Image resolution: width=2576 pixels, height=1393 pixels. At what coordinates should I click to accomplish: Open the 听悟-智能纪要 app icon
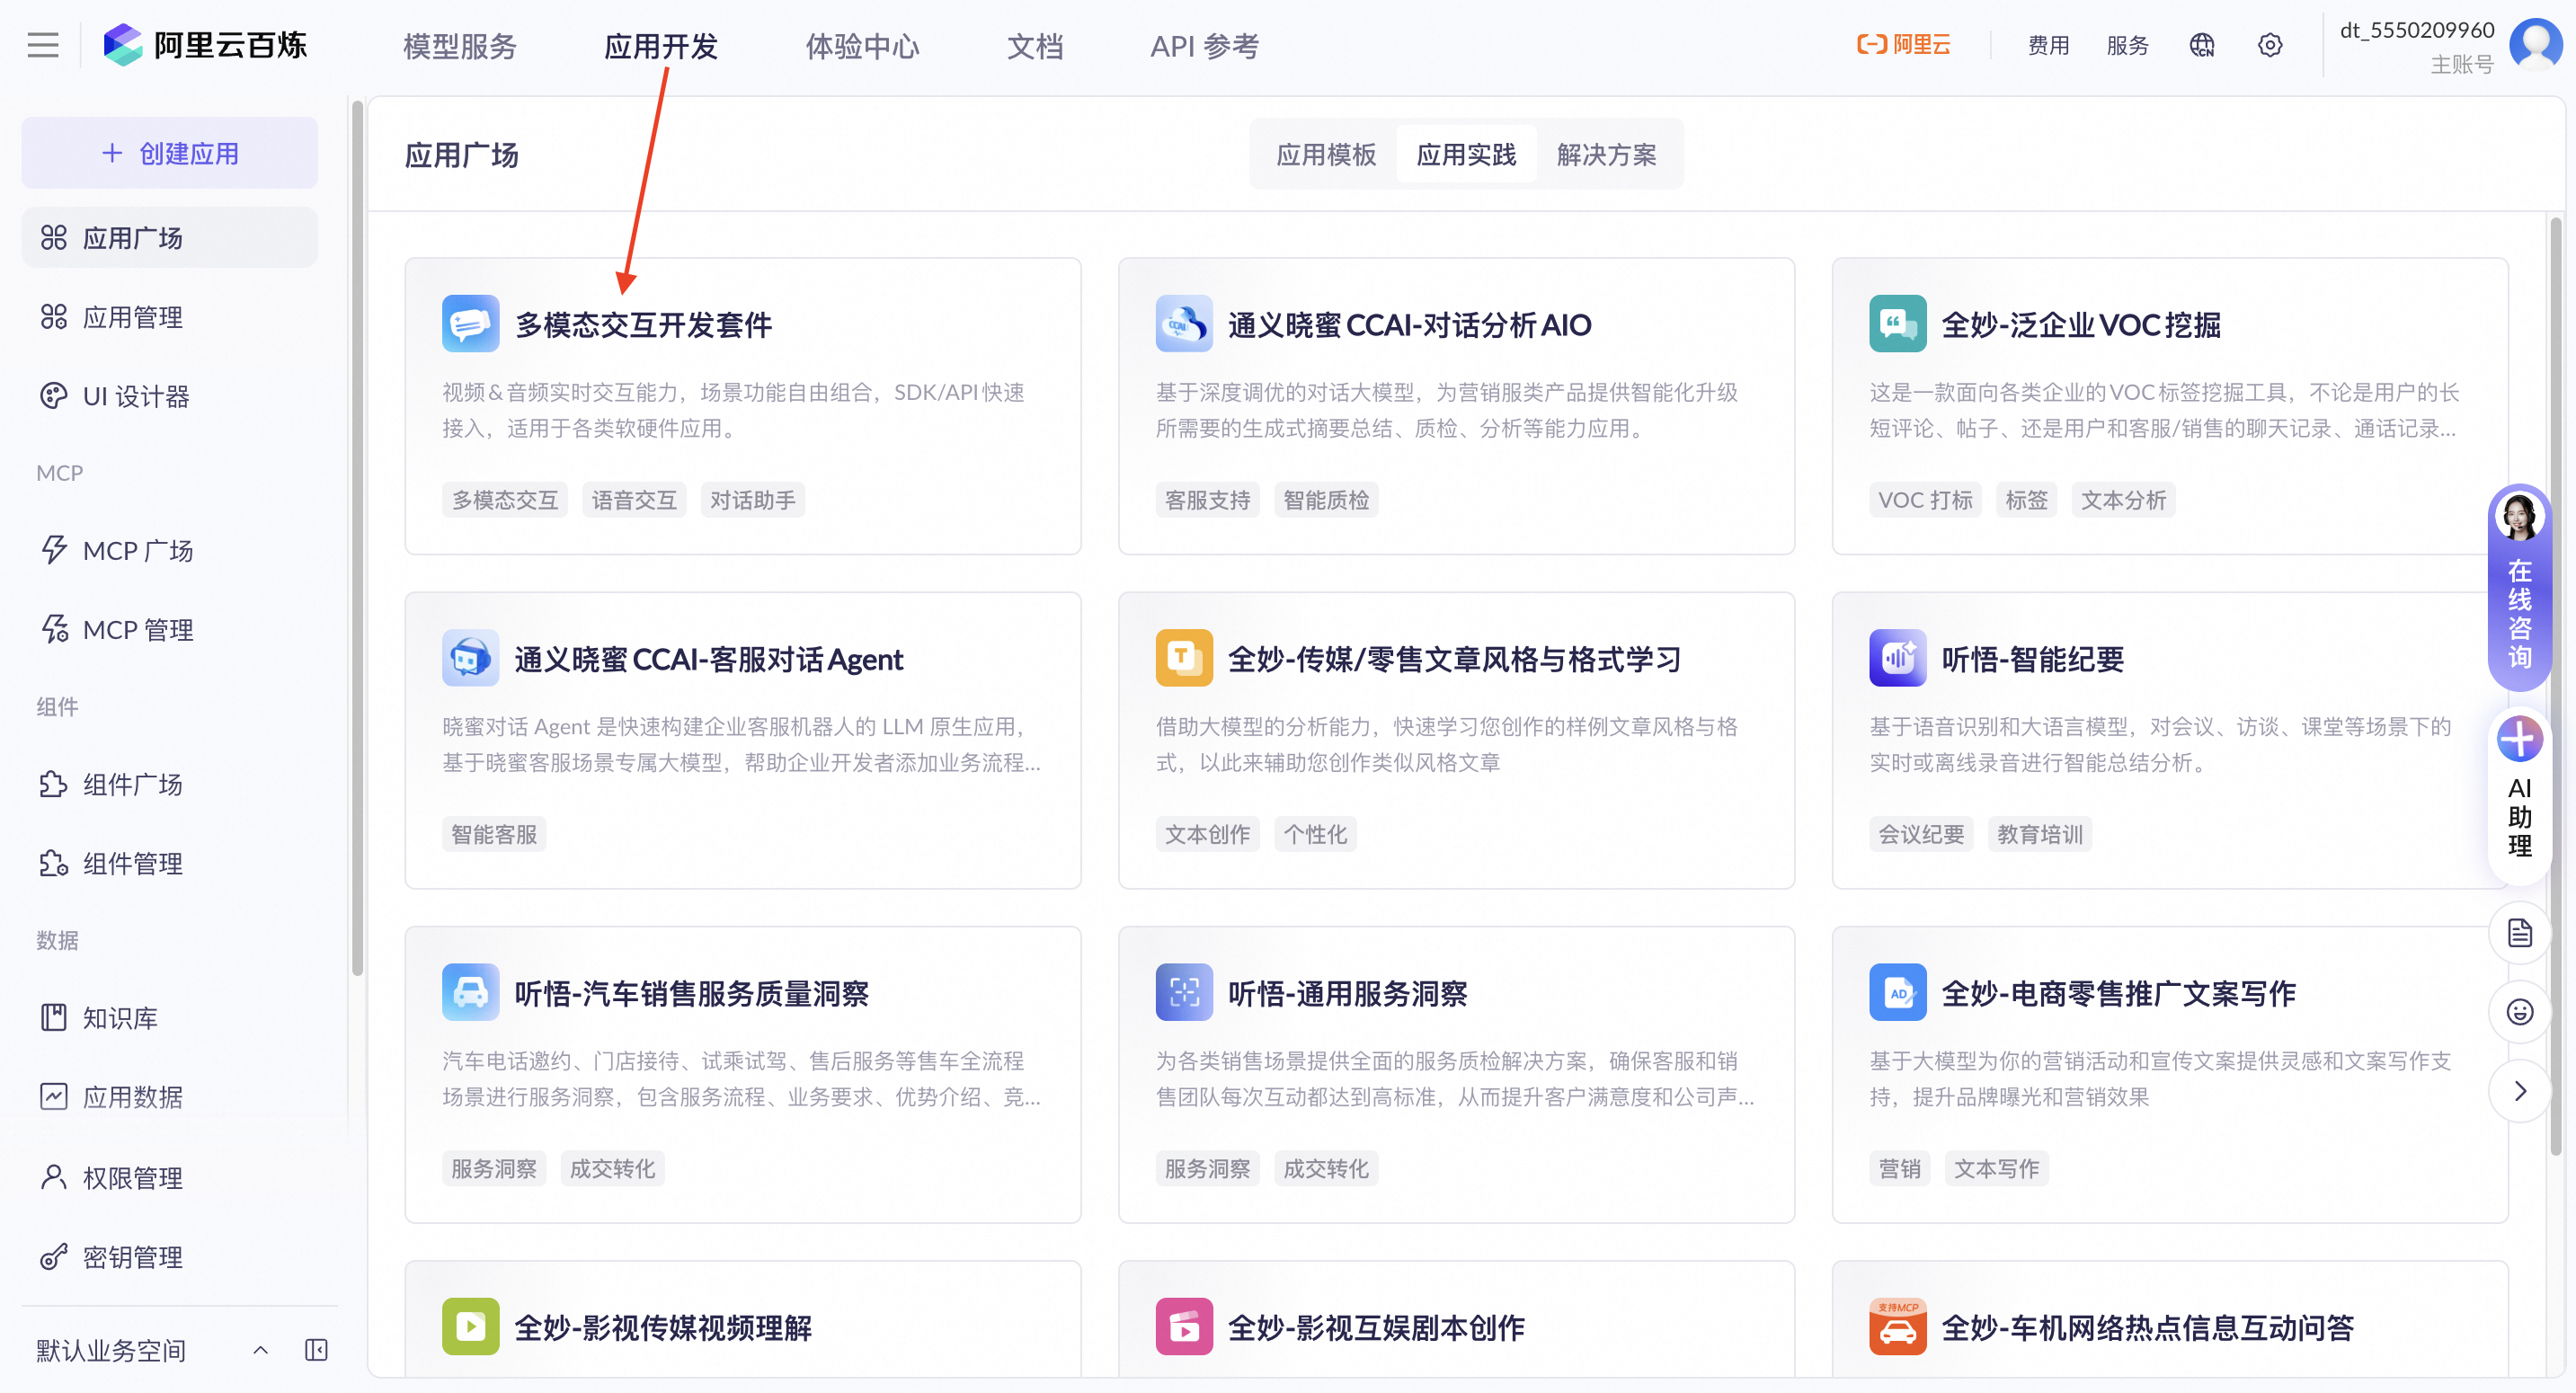pyautogui.click(x=1897, y=658)
